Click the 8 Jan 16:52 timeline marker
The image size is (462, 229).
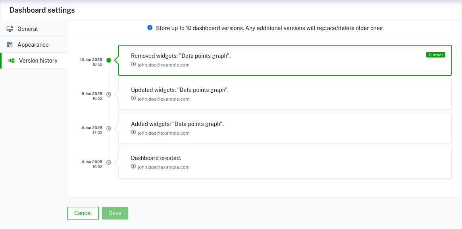pyautogui.click(x=109, y=162)
